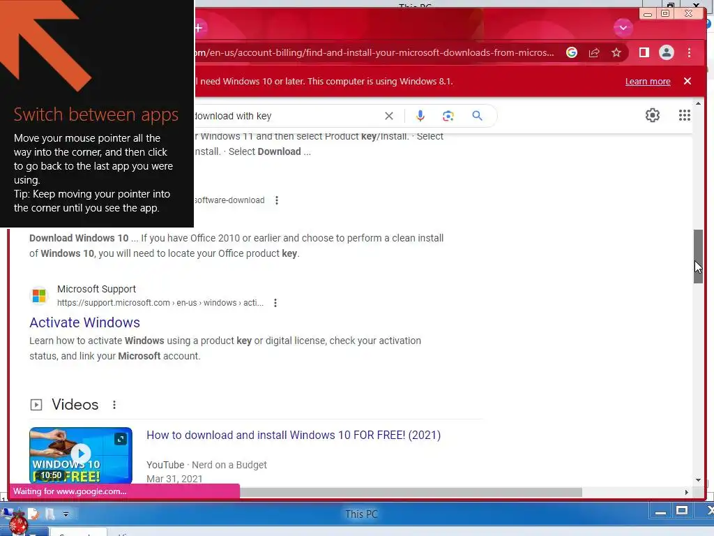Click the horizontal scrollbar thumb

coord(411,492)
